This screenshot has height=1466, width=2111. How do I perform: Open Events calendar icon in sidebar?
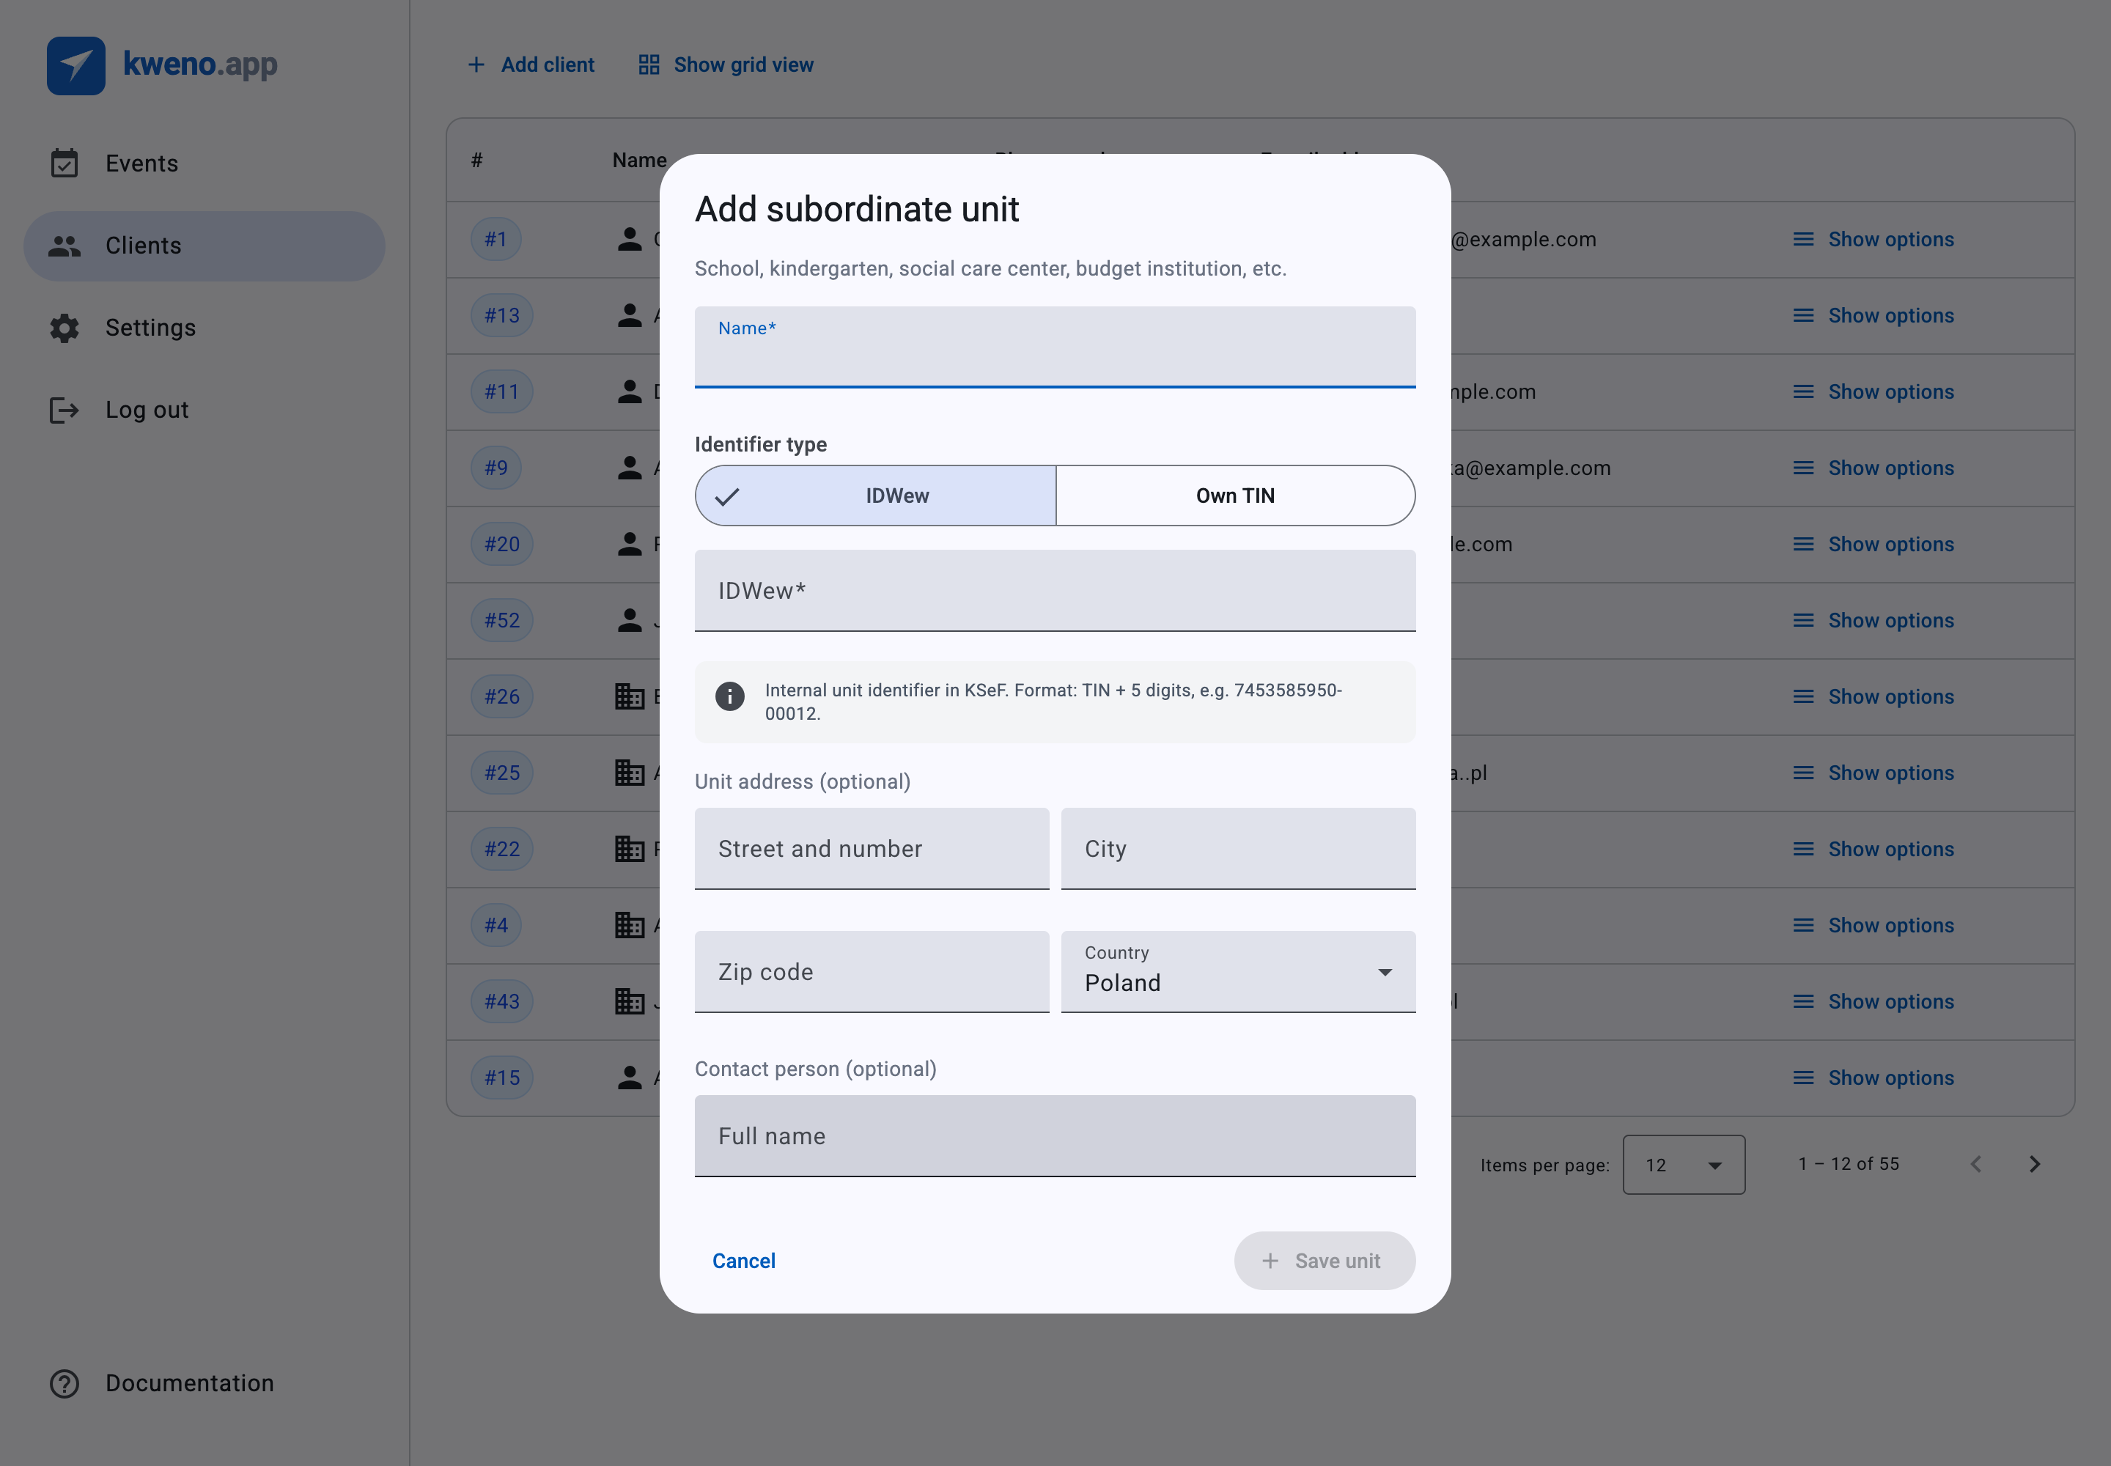pos(65,163)
